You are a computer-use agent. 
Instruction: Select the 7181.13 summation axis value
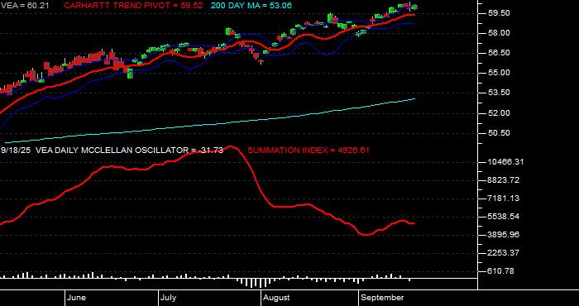[x=504, y=198]
